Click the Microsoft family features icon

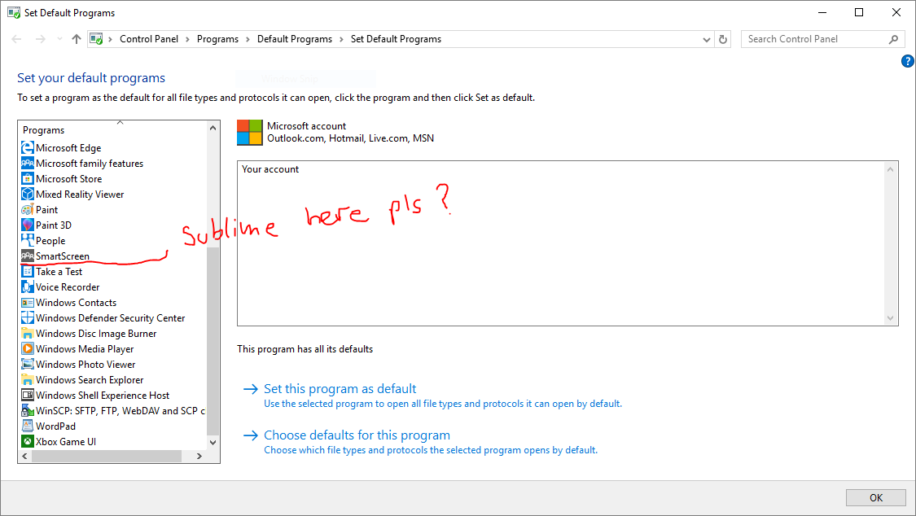coord(28,164)
